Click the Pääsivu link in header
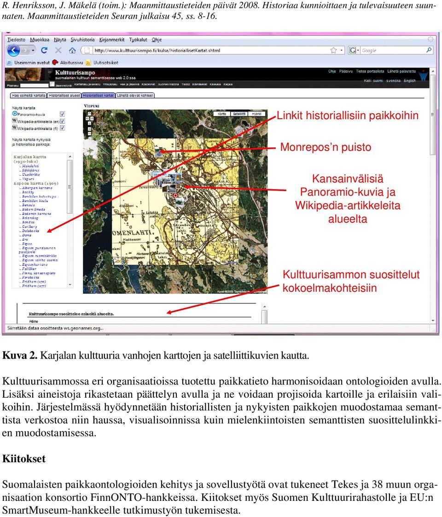Screen dimensions: 442x517 click(346, 71)
